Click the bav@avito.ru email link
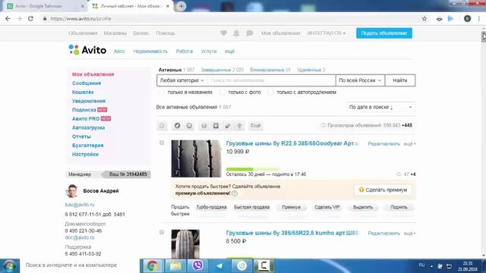The width and height of the screenshot is (486, 273). [80, 205]
